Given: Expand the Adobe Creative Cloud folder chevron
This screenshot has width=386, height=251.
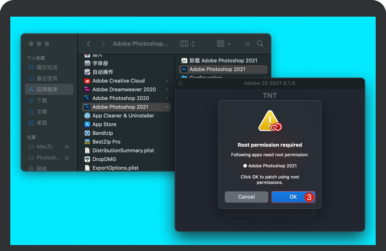Looking at the screenshot, I should pyautogui.click(x=167, y=81).
